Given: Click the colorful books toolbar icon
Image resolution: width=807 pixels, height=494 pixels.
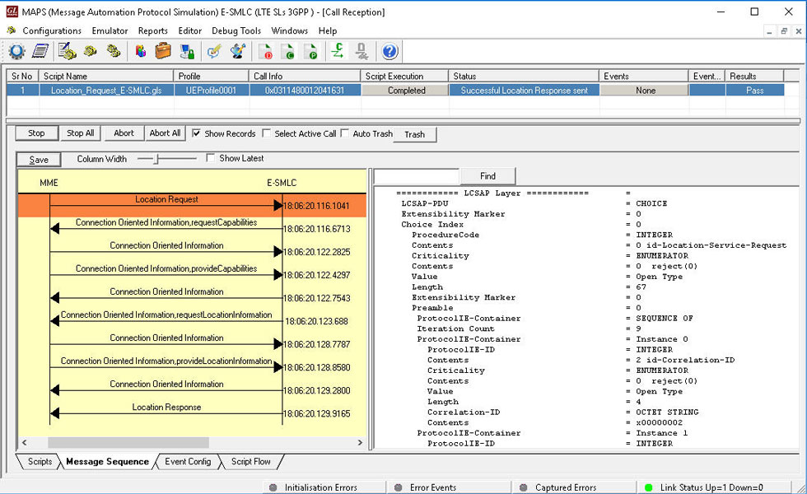Looking at the screenshot, I should (140, 51).
